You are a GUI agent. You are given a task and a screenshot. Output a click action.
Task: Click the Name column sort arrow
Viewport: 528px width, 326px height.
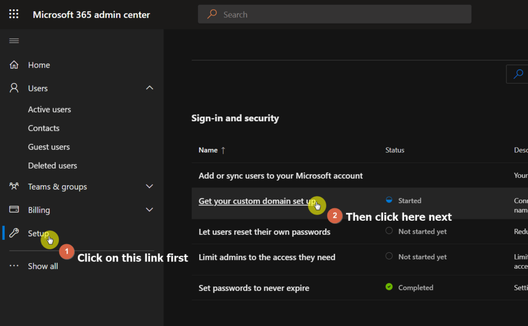coord(223,150)
